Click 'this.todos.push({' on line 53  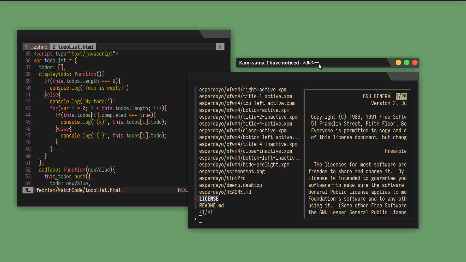pyautogui.click(x=68, y=177)
